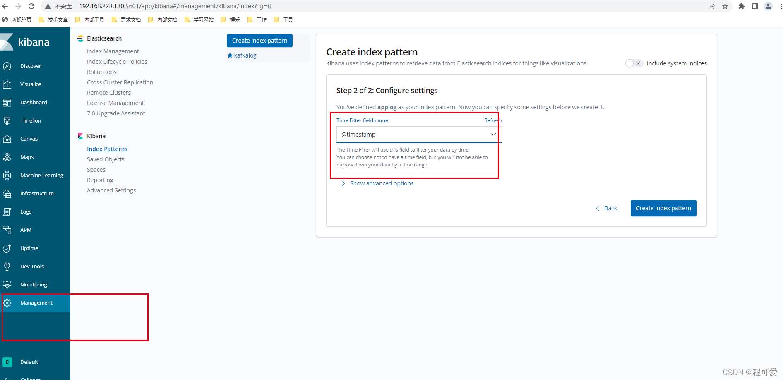Image resolution: width=783 pixels, height=380 pixels.
Task: Open Canvas via its sidebar icon
Action: (x=7, y=139)
